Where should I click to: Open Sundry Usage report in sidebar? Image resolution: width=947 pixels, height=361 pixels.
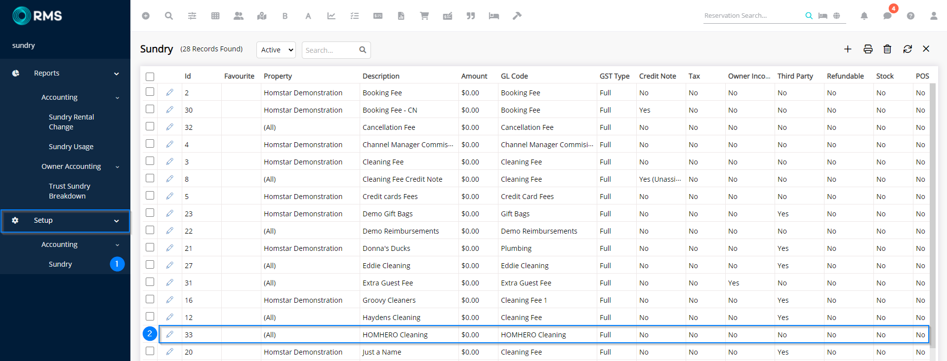tap(71, 147)
